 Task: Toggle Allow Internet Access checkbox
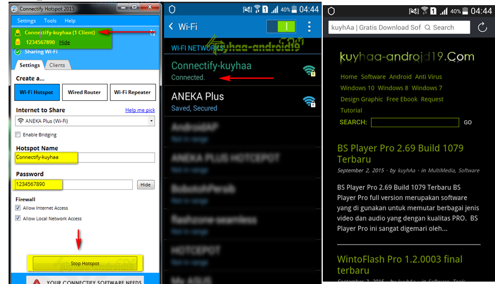18,208
